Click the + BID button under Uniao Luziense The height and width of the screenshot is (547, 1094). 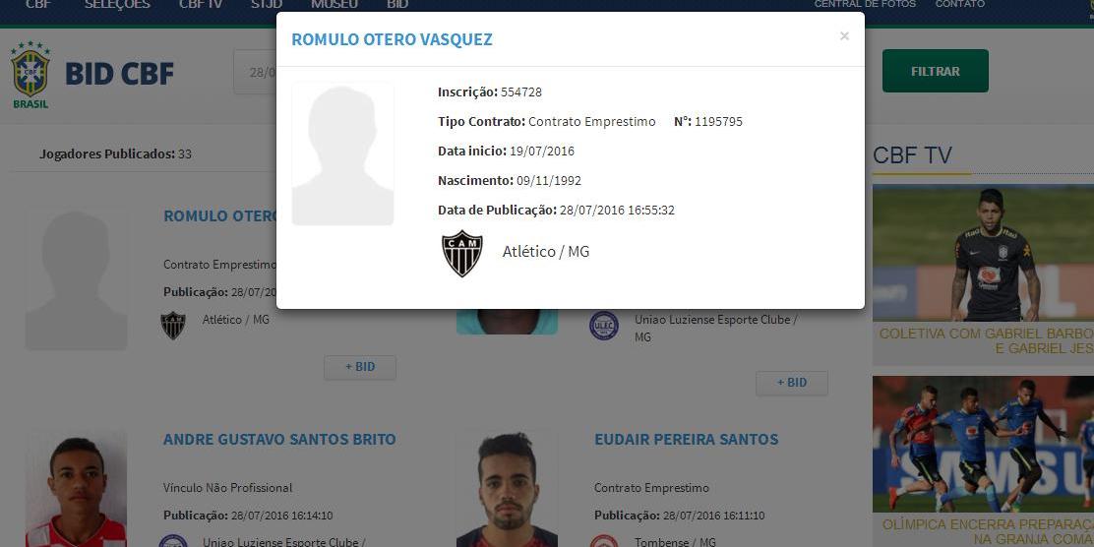pos(792,383)
